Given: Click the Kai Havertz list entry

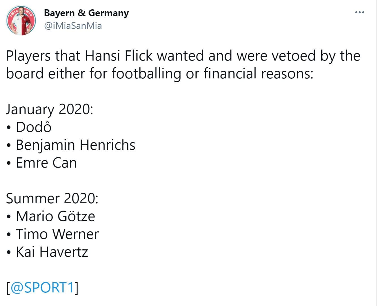Looking at the screenshot, I should click(x=52, y=252).
